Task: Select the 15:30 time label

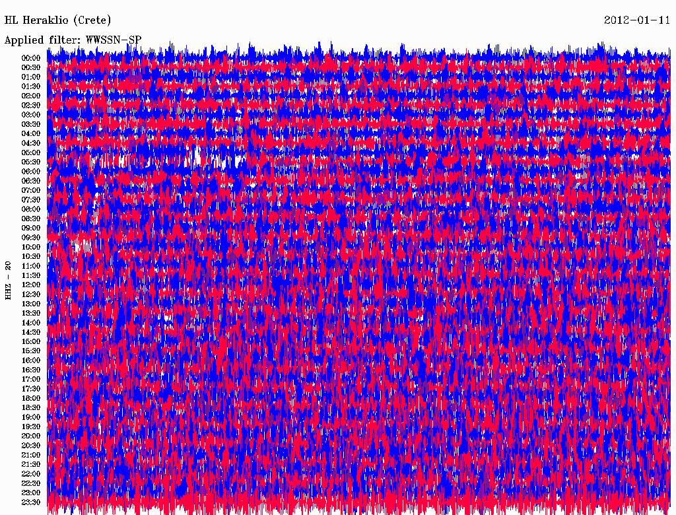Action: pos(31,351)
